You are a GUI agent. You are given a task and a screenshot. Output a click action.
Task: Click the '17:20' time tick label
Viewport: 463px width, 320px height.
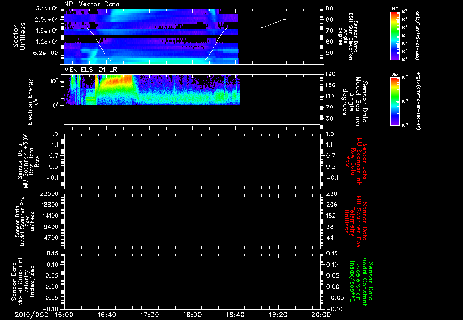(150, 315)
